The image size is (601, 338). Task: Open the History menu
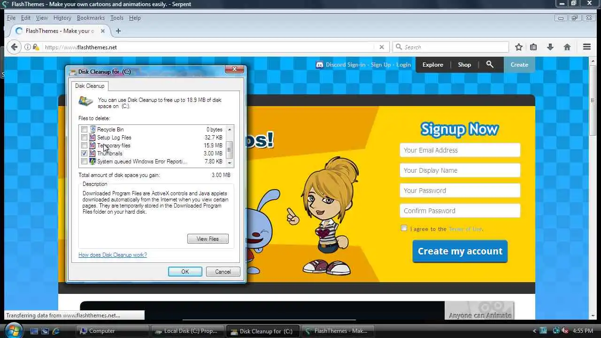pyautogui.click(x=62, y=18)
